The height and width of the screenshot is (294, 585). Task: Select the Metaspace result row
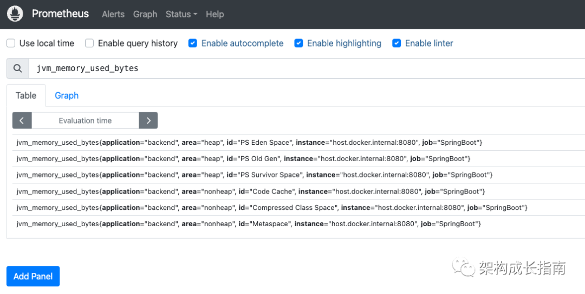coord(298,224)
